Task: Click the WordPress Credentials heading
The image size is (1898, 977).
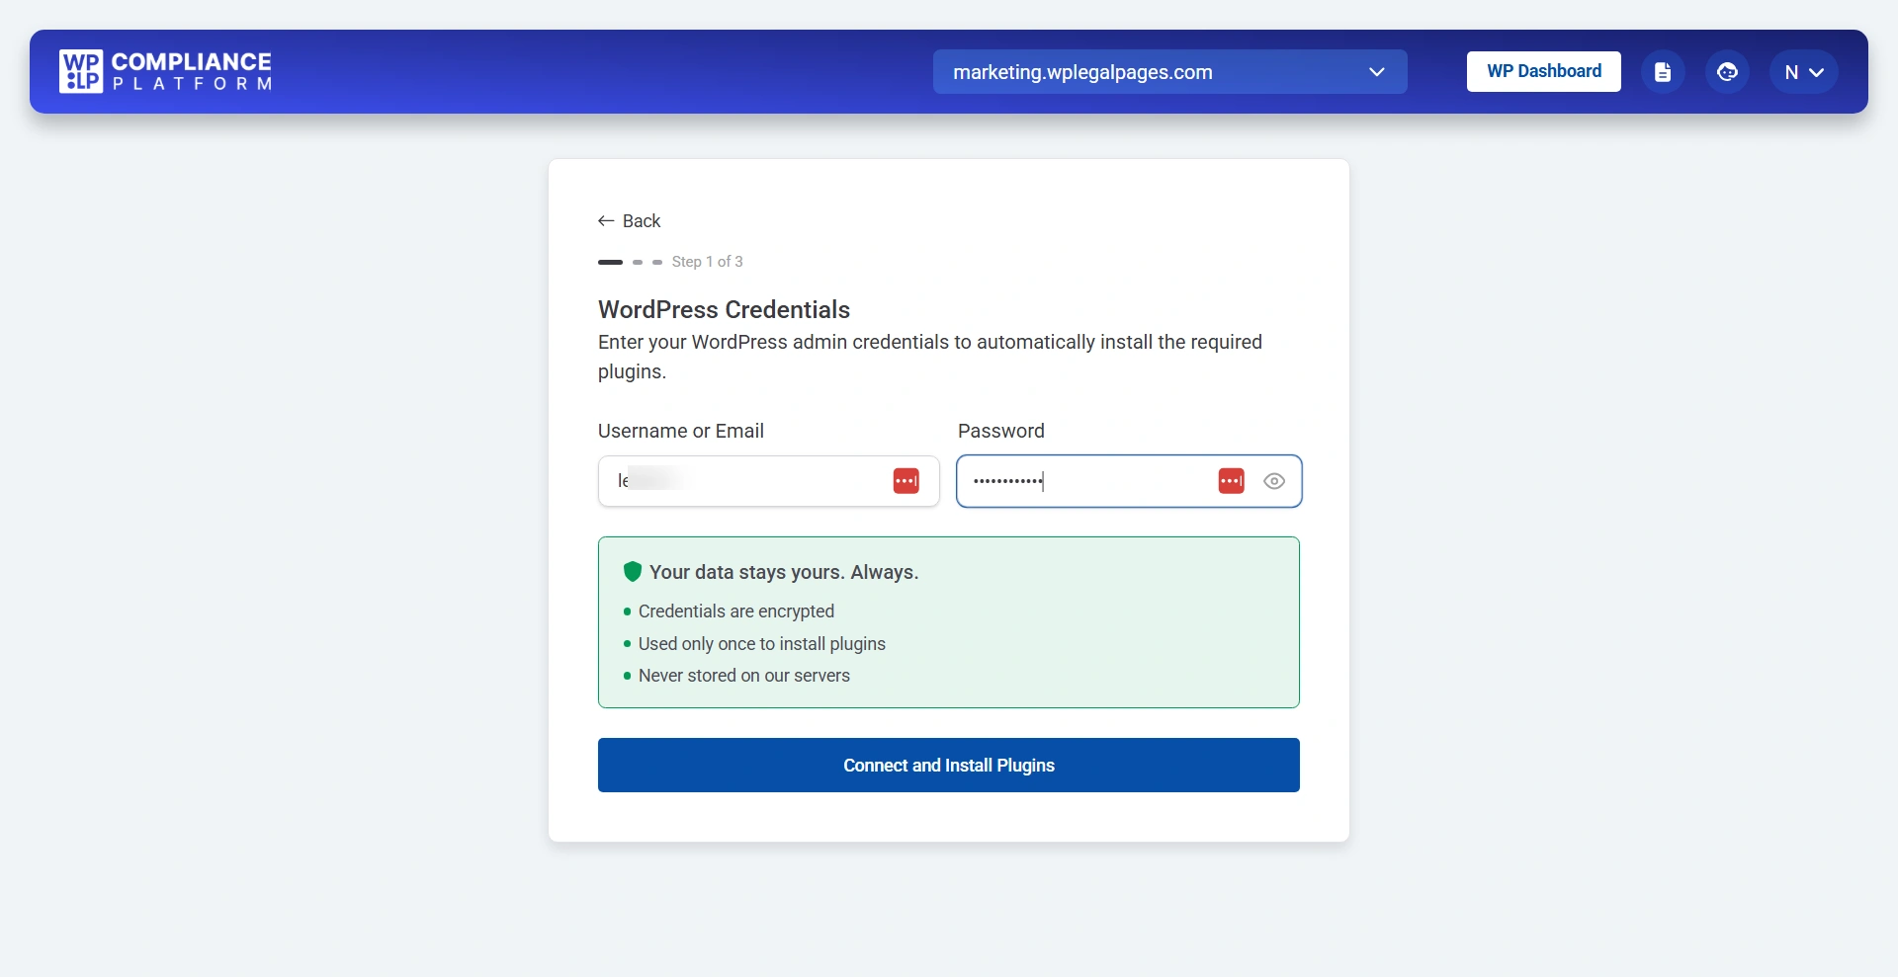Action: (724, 309)
